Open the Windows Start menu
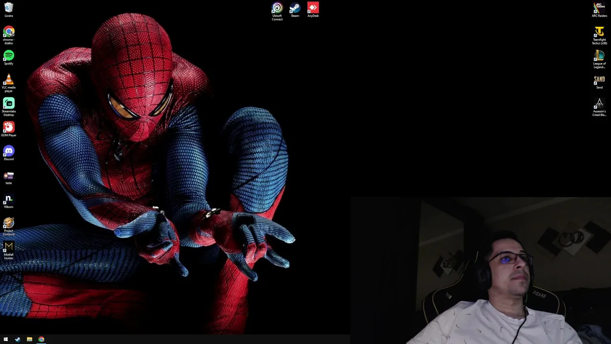 (x=6, y=339)
